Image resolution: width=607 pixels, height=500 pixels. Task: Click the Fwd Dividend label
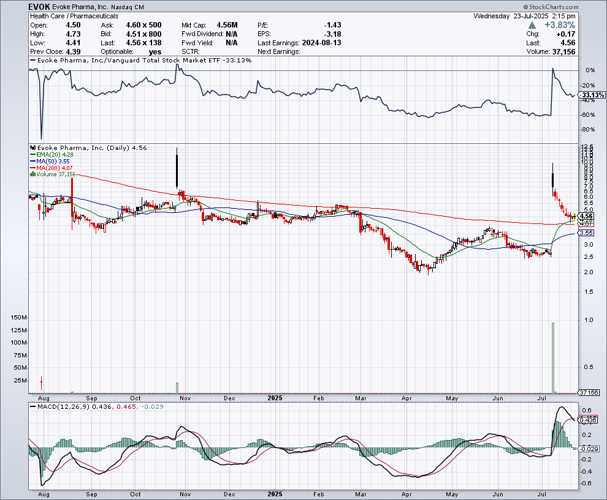coord(202,34)
